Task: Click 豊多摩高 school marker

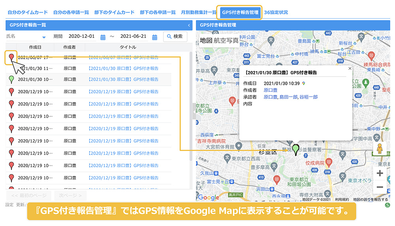Action: click(x=274, y=166)
